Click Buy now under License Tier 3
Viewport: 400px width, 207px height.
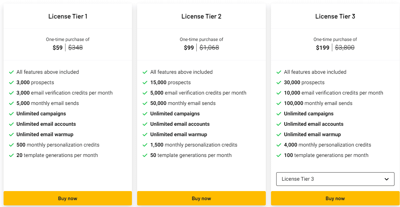(x=335, y=198)
